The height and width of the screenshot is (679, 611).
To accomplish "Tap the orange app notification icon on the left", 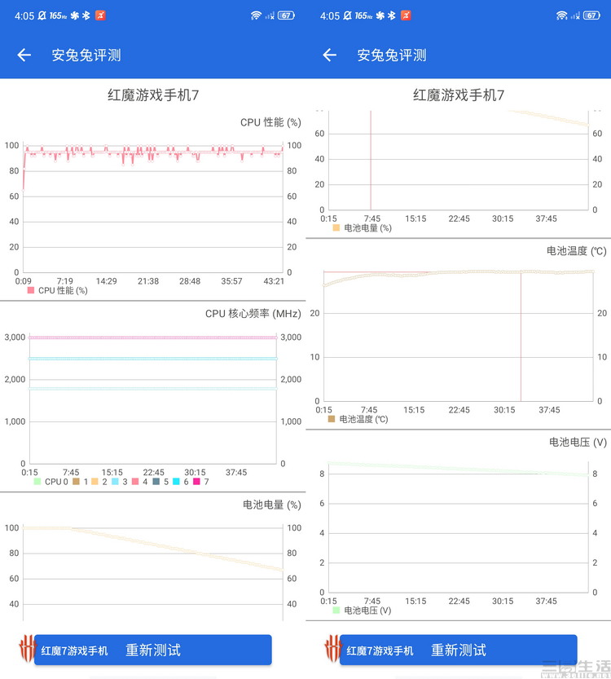I will click(100, 15).
